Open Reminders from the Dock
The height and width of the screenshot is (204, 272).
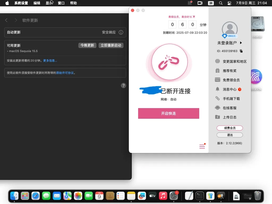121,196
